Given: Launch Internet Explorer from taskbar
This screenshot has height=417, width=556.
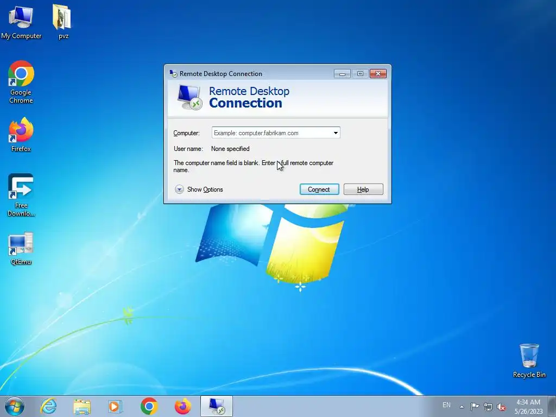Looking at the screenshot, I should tap(48, 406).
